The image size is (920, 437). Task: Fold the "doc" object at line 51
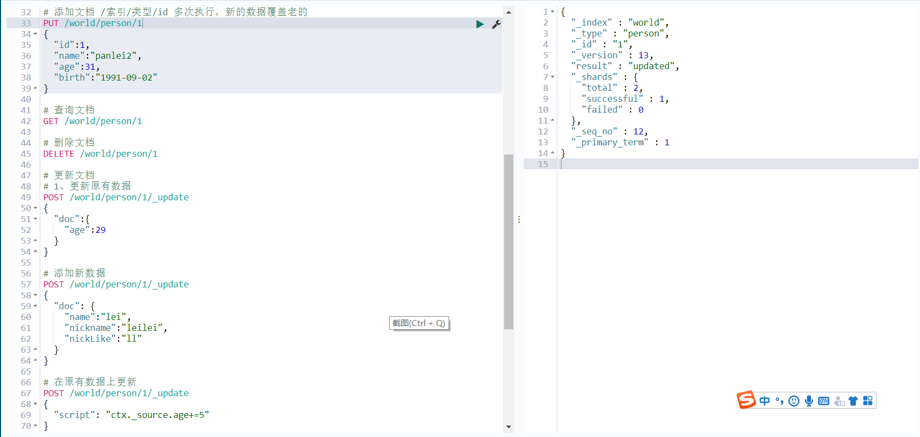tap(35, 219)
